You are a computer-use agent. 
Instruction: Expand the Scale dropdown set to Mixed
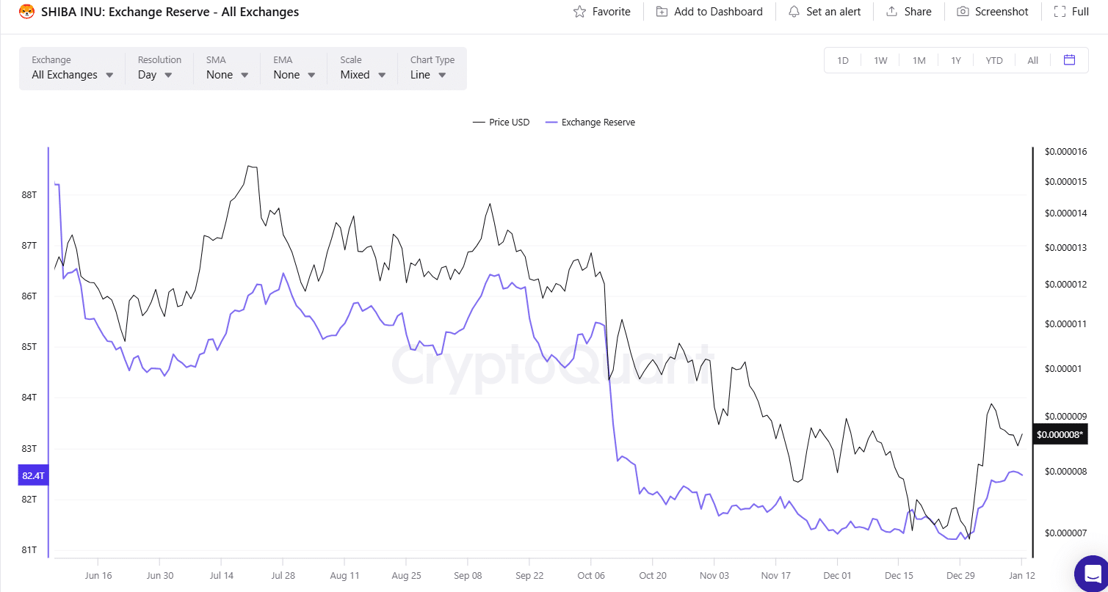coord(363,75)
